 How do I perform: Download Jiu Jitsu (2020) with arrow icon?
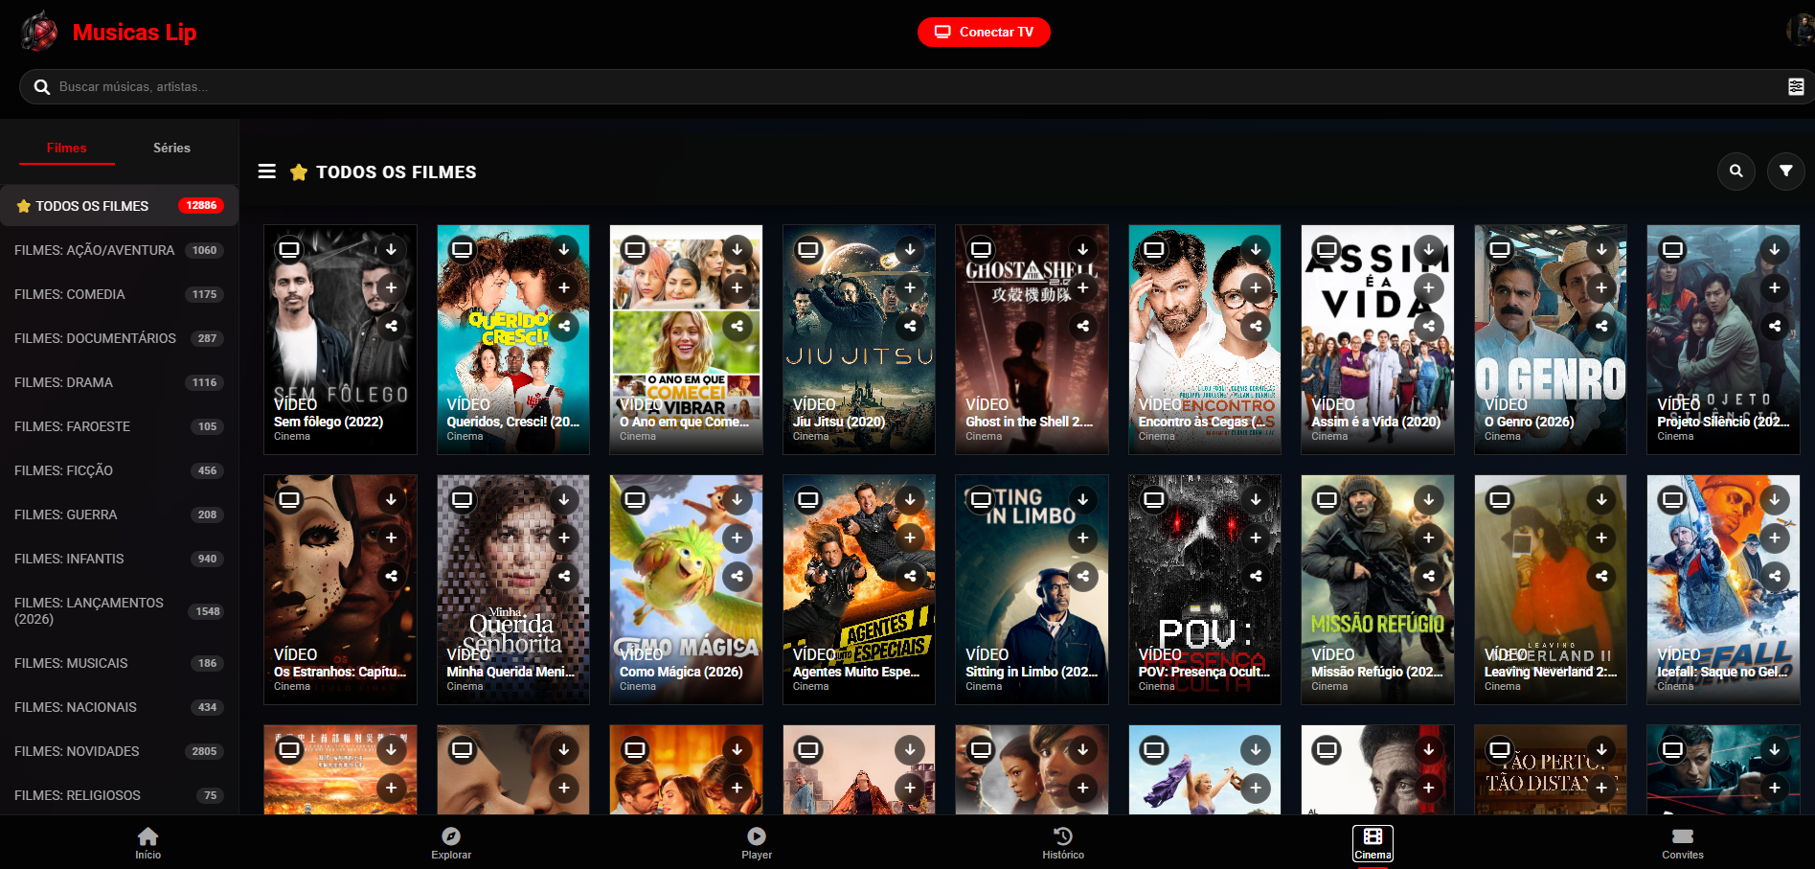[910, 249]
